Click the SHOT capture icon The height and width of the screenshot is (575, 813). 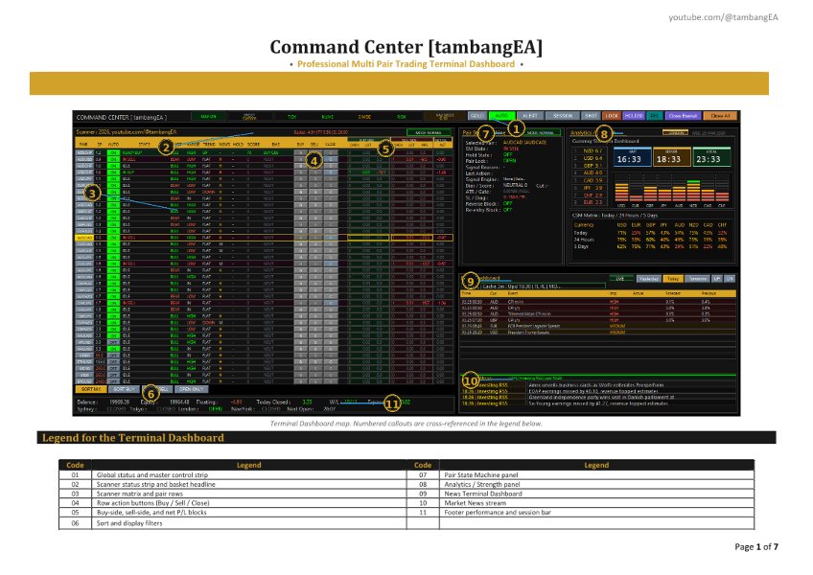[590, 113]
